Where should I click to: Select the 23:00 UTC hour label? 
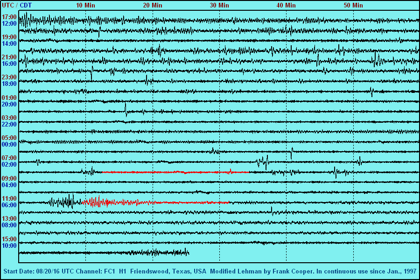9,77
